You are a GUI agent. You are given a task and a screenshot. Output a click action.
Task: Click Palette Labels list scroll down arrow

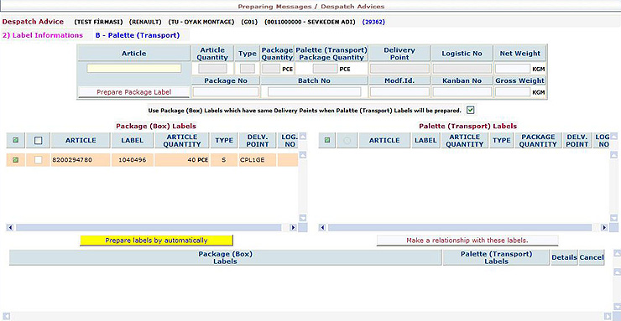tap(613, 218)
